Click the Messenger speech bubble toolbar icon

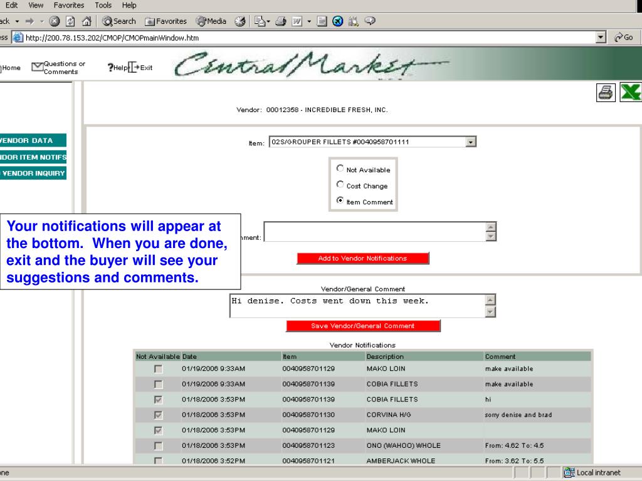[x=370, y=21]
